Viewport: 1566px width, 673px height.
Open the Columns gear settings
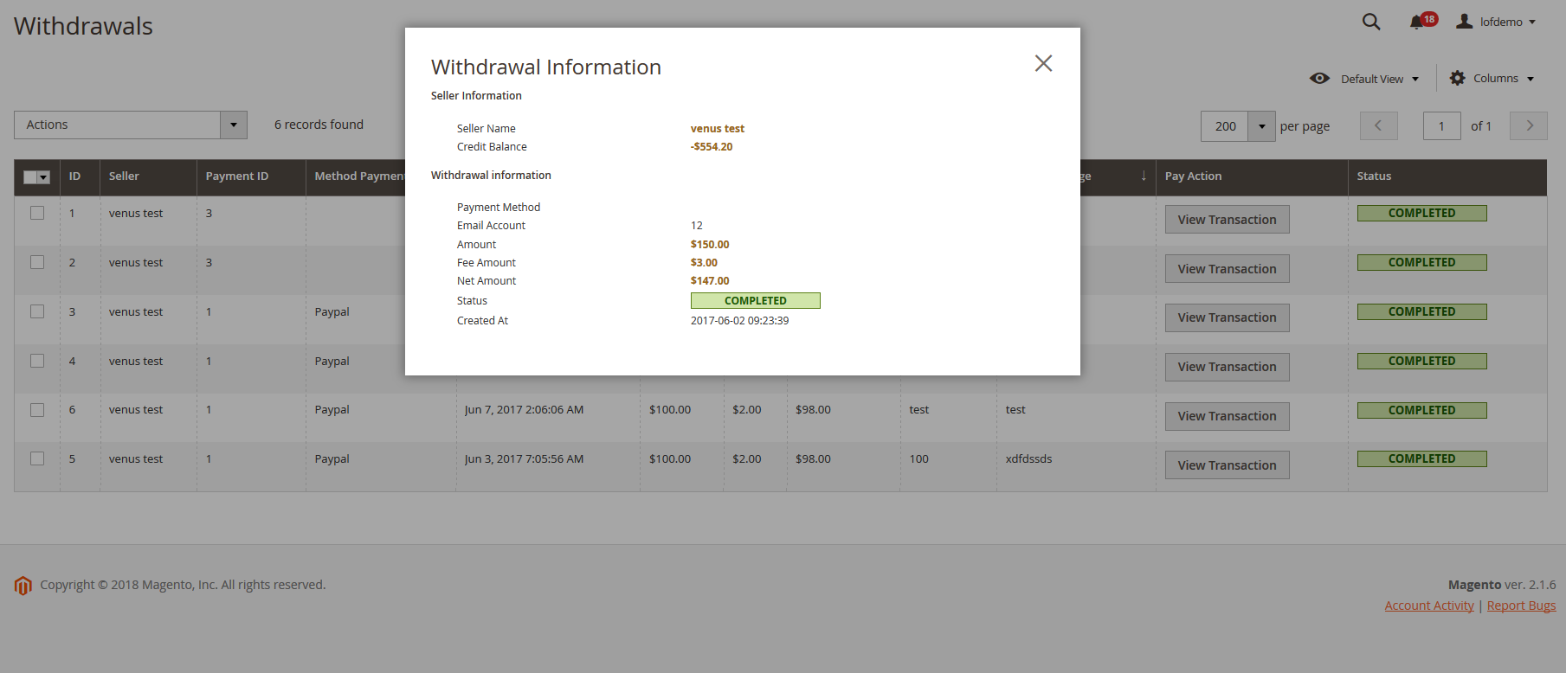pos(1458,79)
